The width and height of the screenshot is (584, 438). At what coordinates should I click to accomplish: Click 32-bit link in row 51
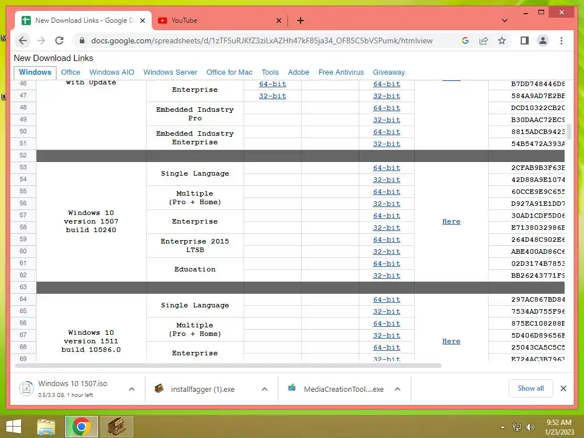[x=387, y=144]
